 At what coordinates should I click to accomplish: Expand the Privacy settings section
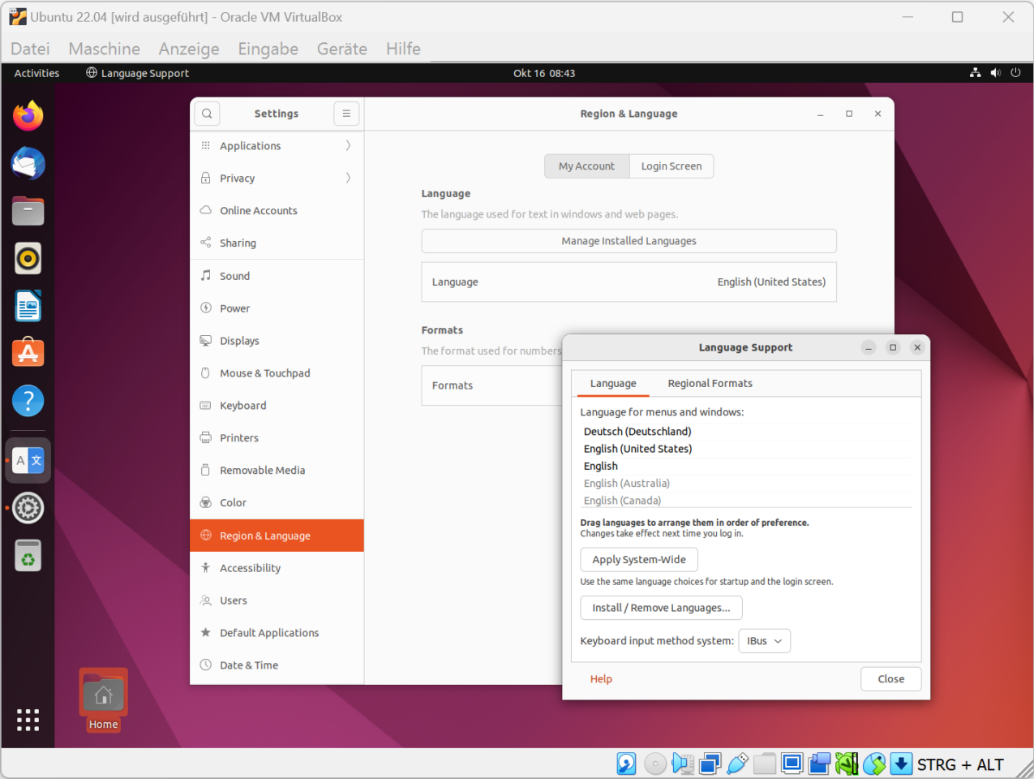(237, 178)
